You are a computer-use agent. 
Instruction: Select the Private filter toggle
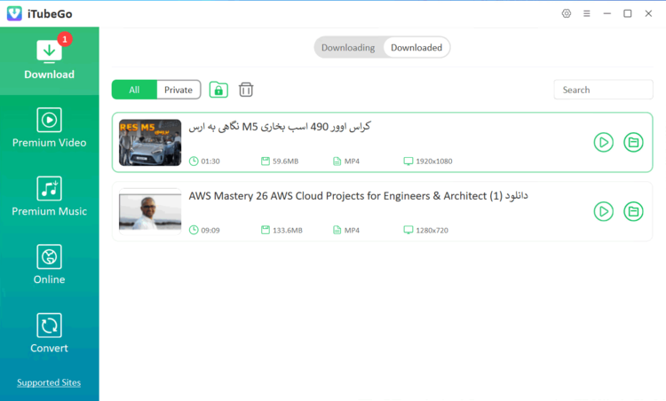(x=178, y=90)
